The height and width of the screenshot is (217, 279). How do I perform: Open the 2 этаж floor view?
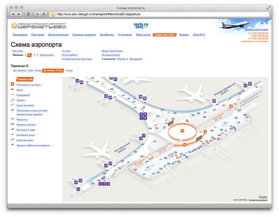(38, 71)
